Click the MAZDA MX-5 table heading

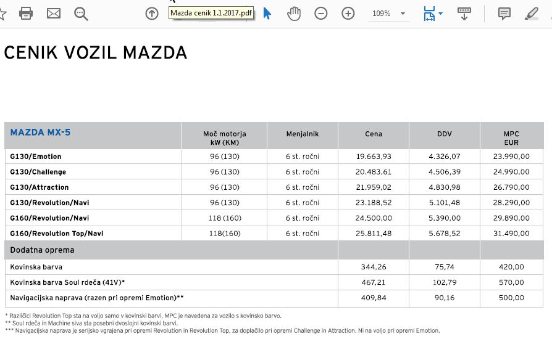point(40,133)
